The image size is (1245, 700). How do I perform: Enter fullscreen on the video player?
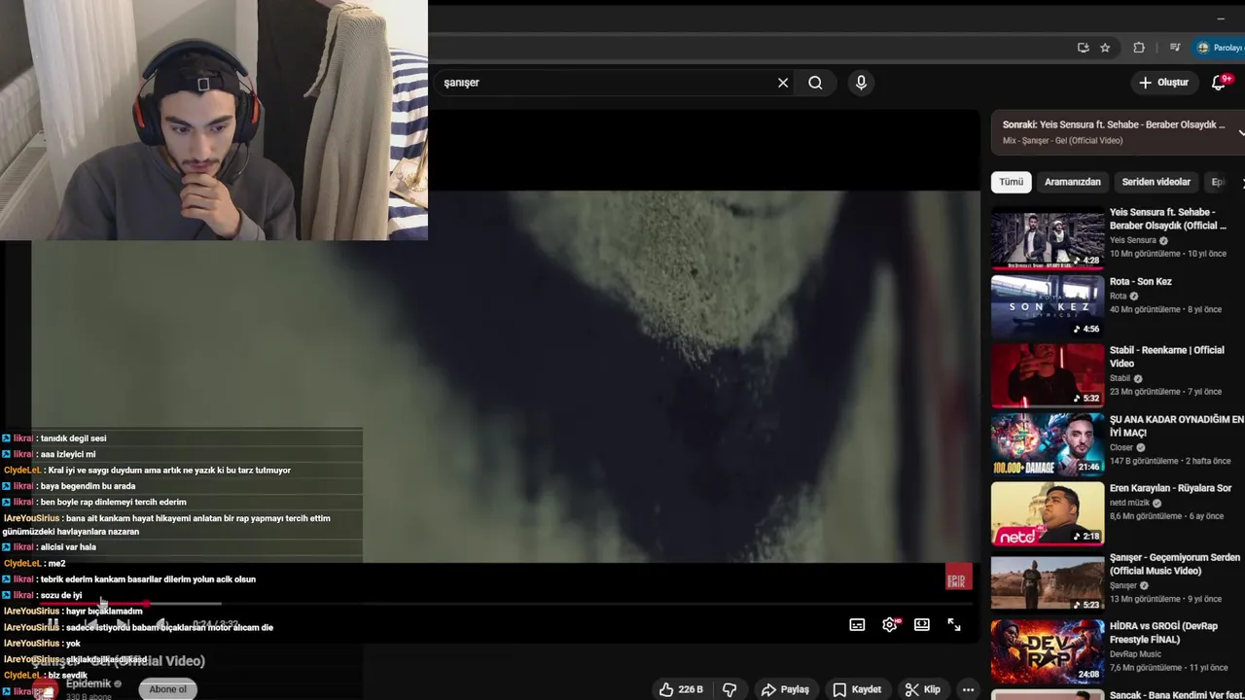click(954, 625)
